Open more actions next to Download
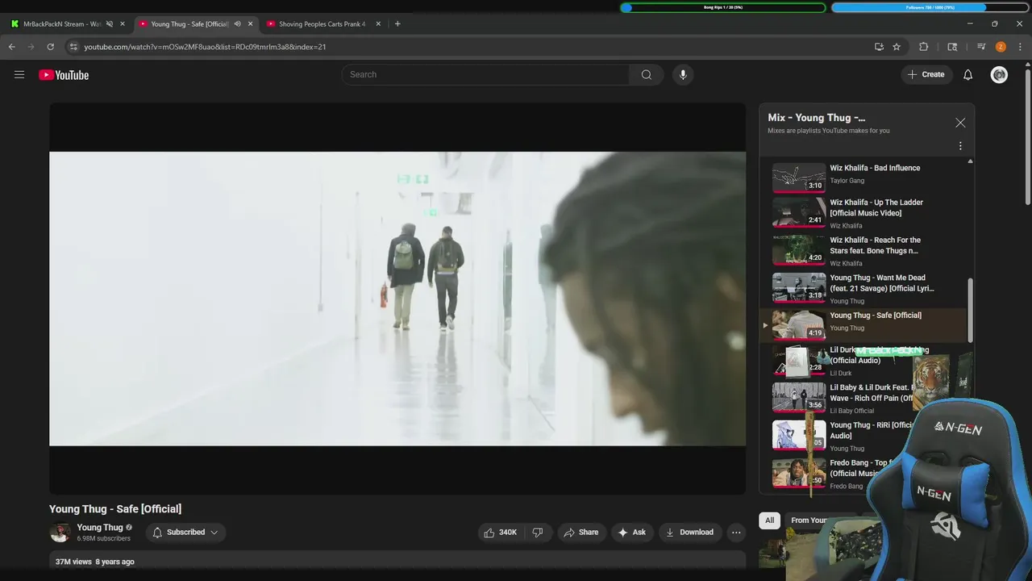Image resolution: width=1032 pixels, height=581 pixels. 735,532
